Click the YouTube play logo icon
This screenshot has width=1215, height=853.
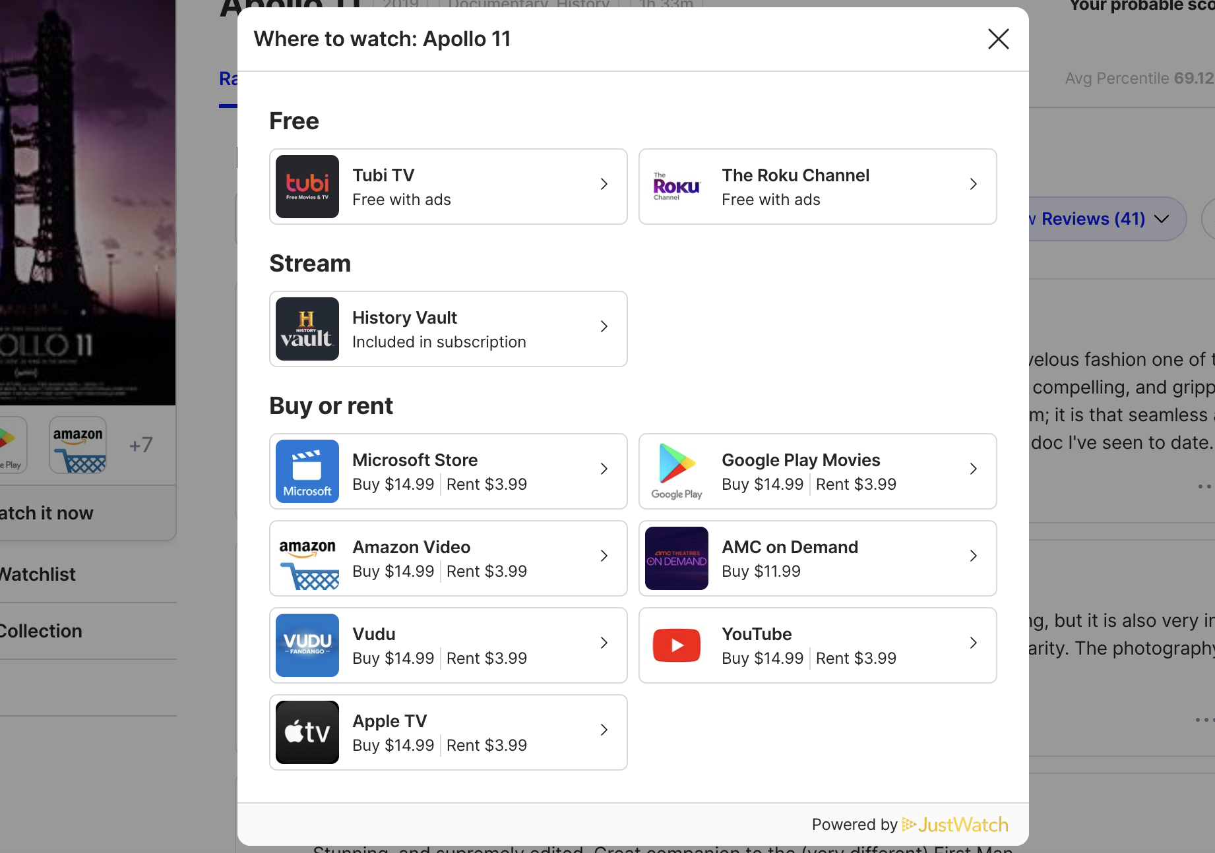point(677,645)
